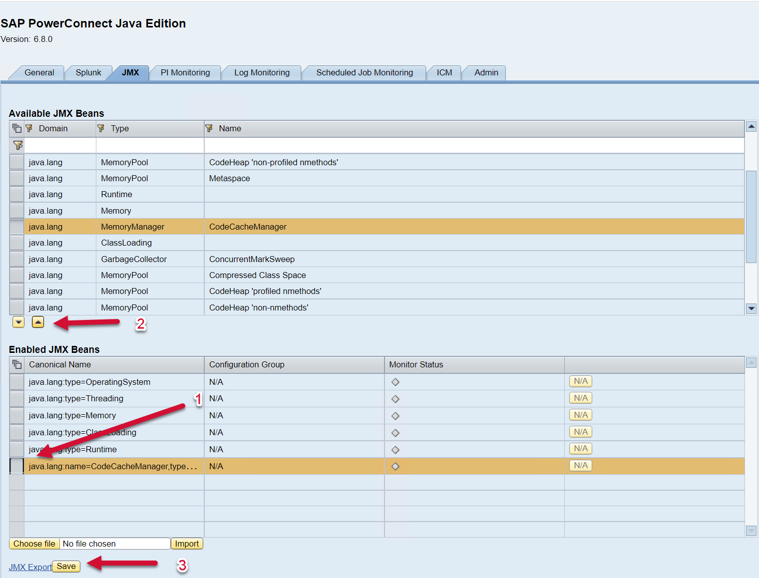Click the select-all icon in Available JMX Beans header
Viewport: 759px width, 580px height.
point(17,128)
